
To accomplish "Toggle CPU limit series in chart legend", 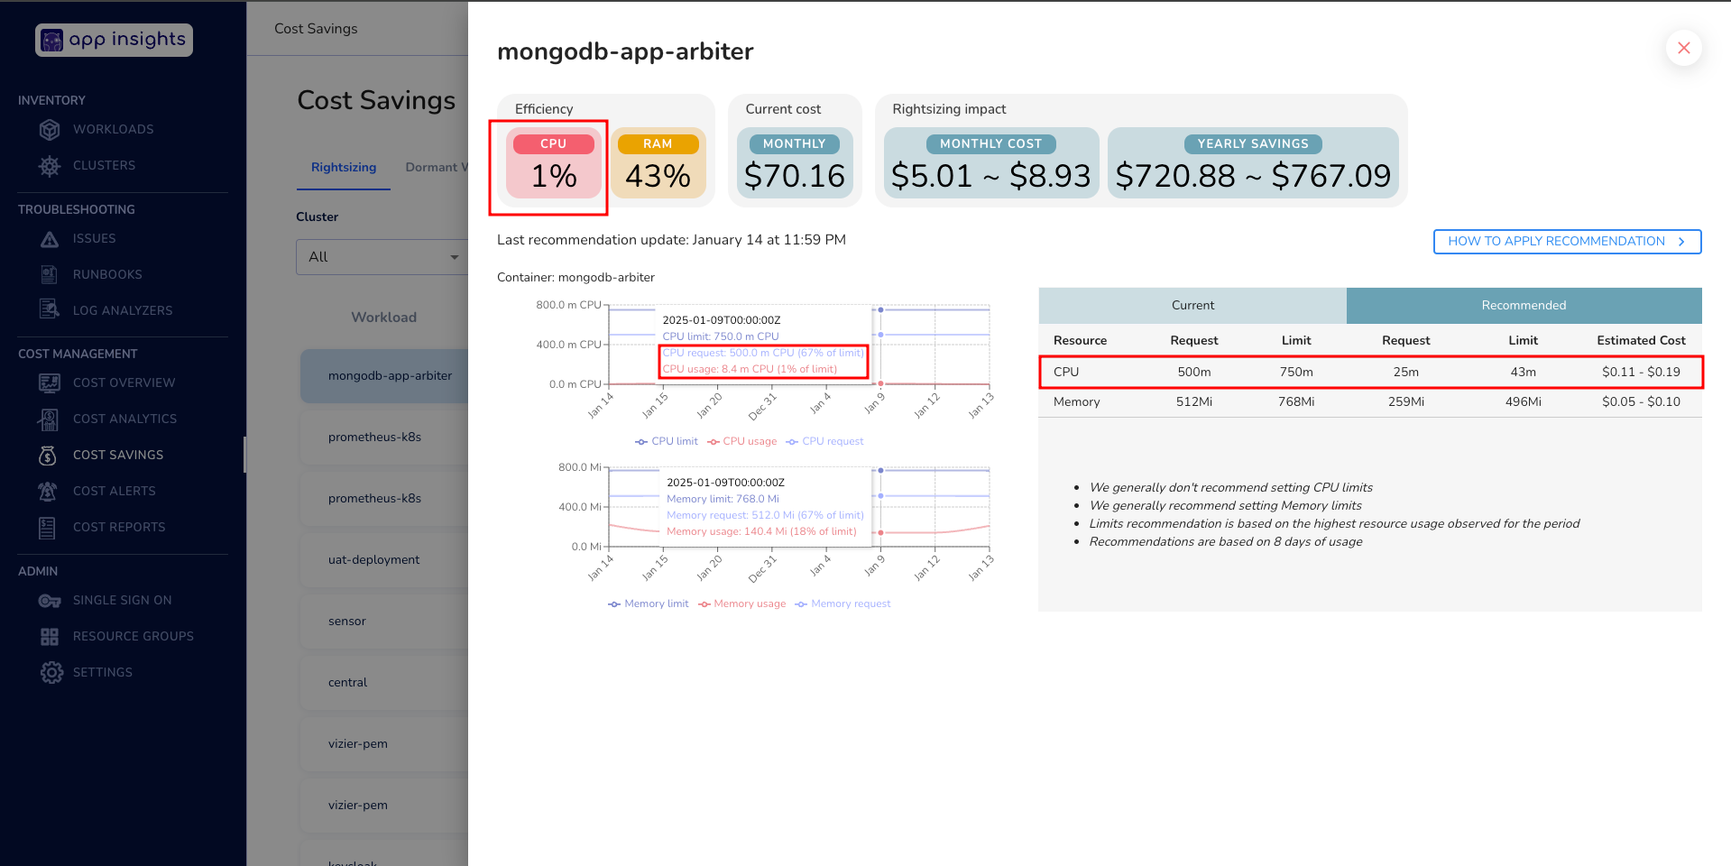I will [667, 442].
